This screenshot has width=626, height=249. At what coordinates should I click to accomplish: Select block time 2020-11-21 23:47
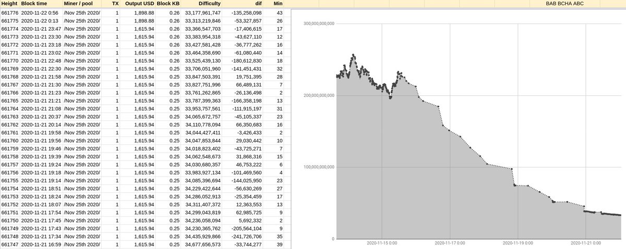(41, 29)
